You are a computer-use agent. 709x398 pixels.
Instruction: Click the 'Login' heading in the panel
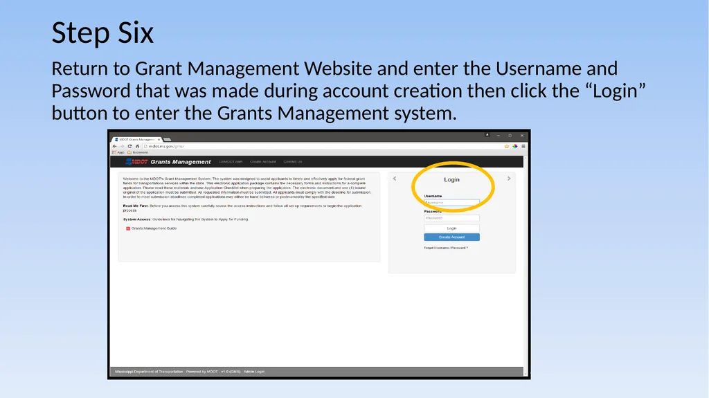tap(451, 179)
